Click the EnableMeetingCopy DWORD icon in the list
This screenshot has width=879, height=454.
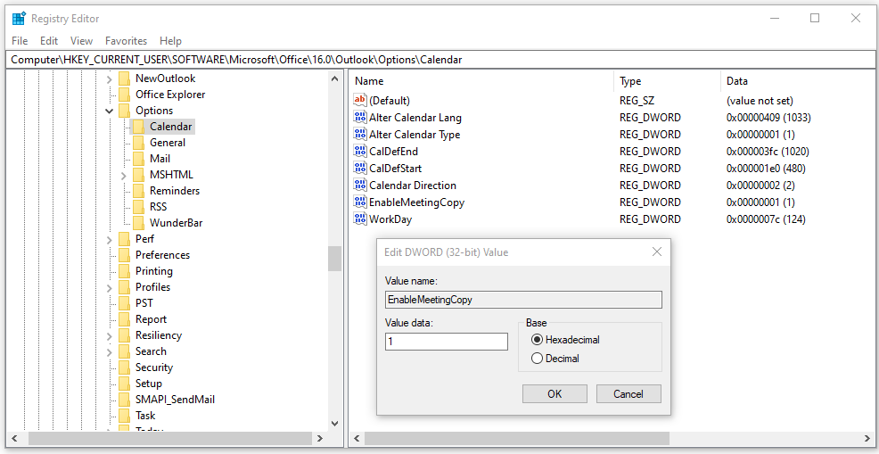pos(360,202)
